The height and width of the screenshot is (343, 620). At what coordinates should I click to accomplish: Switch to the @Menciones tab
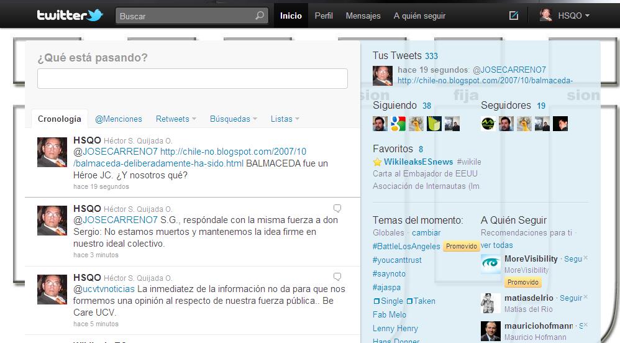pyautogui.click(x=119, y=119)
